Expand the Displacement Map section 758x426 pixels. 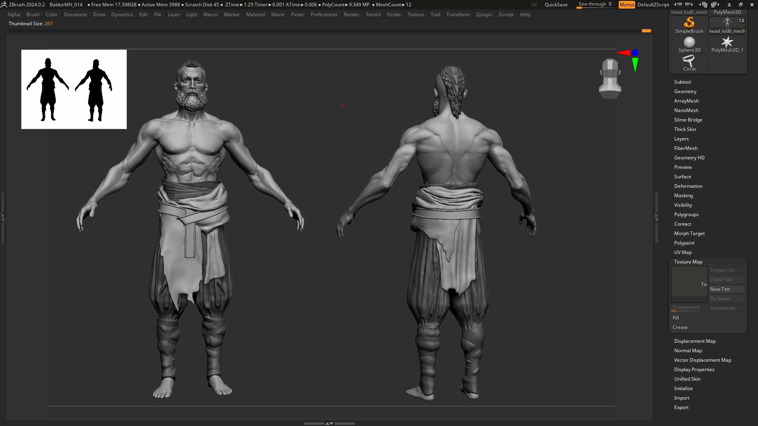click(x=694, y=341)
